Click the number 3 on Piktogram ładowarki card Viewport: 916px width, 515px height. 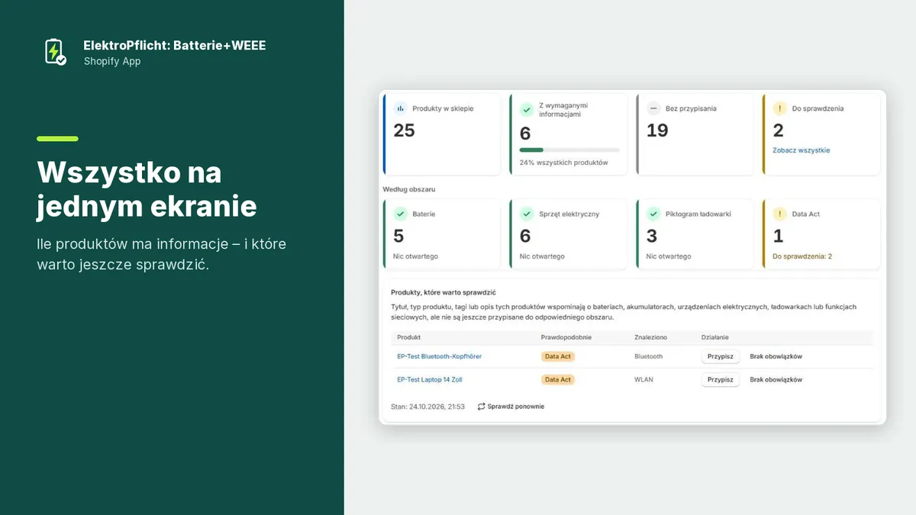click(652, 237)
